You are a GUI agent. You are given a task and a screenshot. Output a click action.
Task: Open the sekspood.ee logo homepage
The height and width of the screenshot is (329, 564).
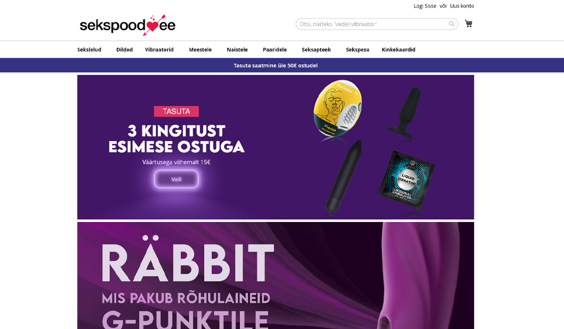pyautogui.click(x=128, y=25)
